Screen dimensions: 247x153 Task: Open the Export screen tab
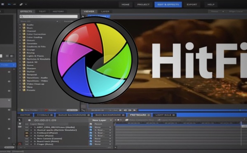coord(192,5)
